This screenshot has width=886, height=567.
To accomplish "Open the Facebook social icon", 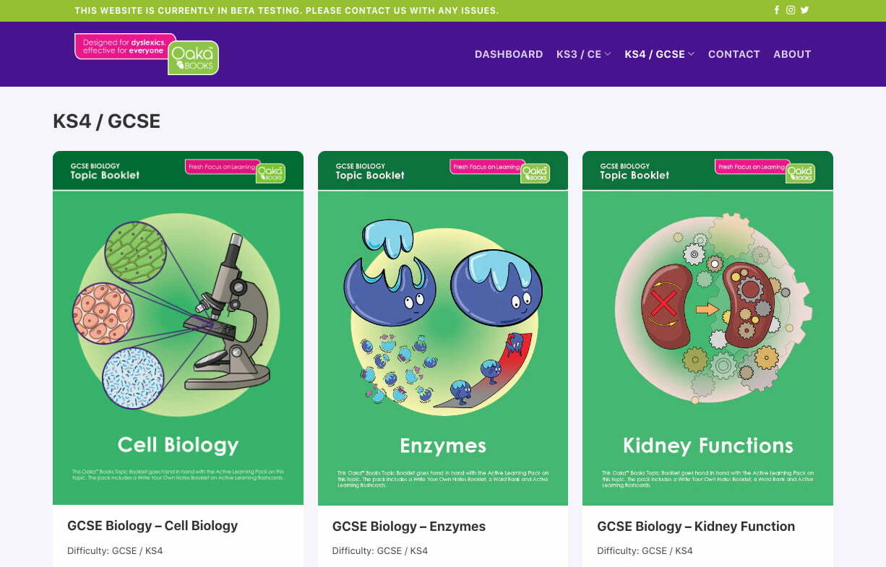I will click(777, 10).
